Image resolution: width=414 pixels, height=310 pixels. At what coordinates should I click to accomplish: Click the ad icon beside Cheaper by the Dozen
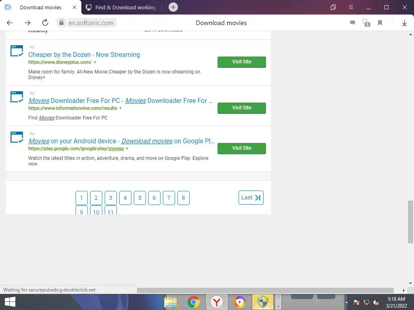17,50
